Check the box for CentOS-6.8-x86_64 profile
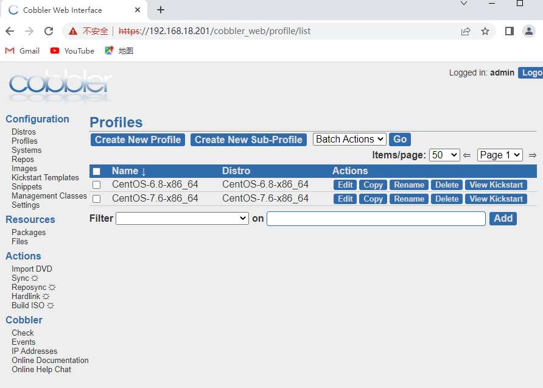543x388 pixels. point(96,185)
